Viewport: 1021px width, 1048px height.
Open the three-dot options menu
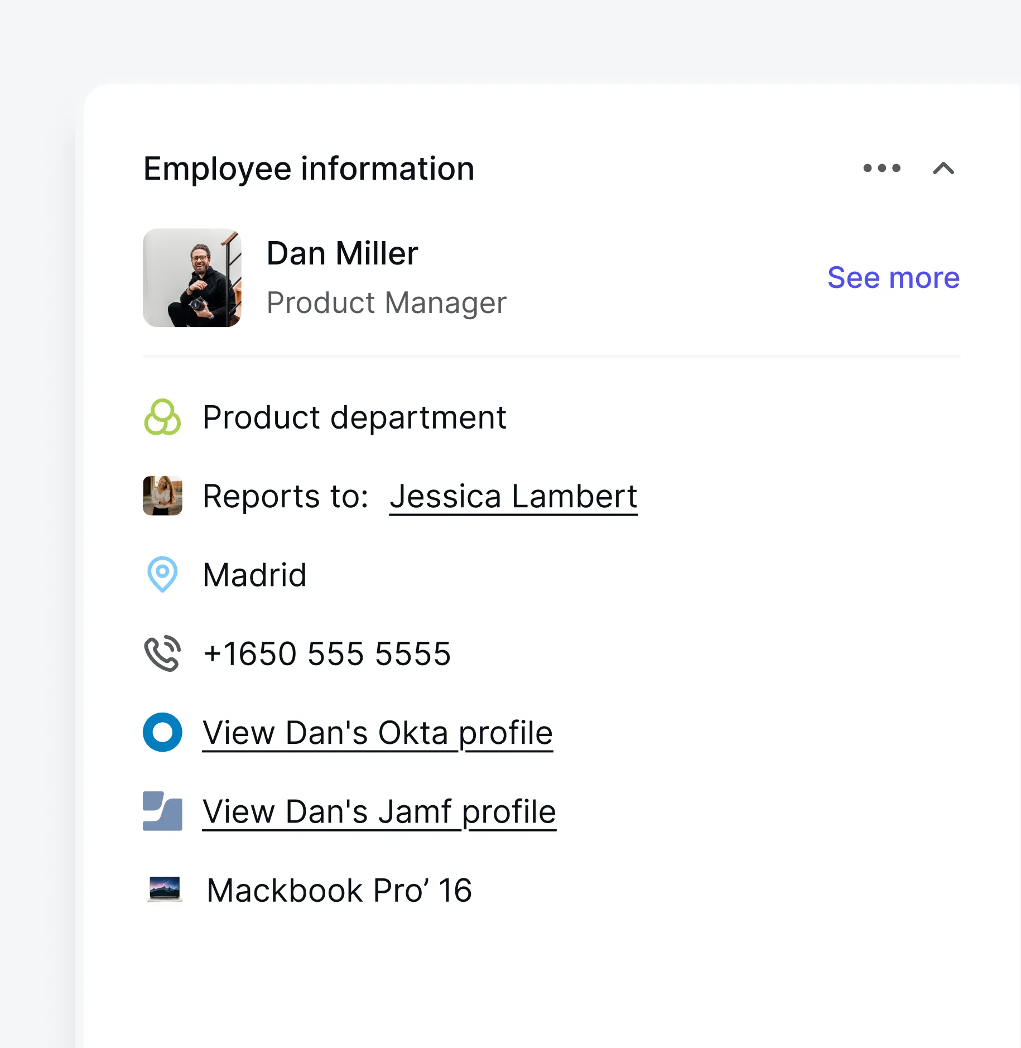[880, 169]
